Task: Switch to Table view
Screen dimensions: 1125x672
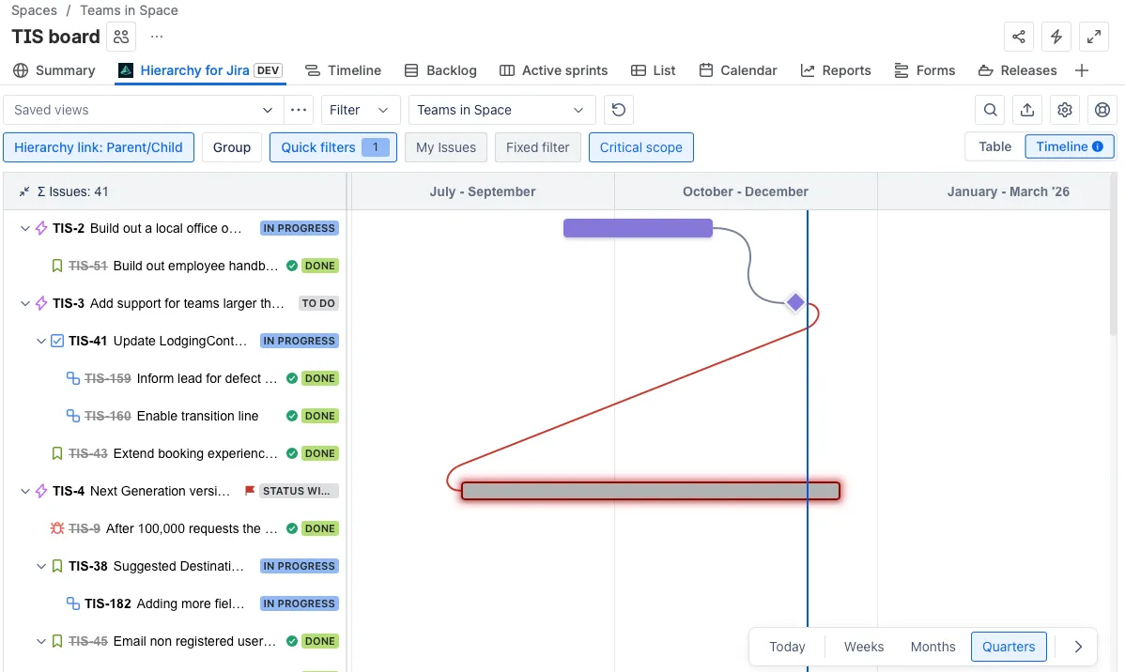Action: pyautogui.click(x=995, y=146)
